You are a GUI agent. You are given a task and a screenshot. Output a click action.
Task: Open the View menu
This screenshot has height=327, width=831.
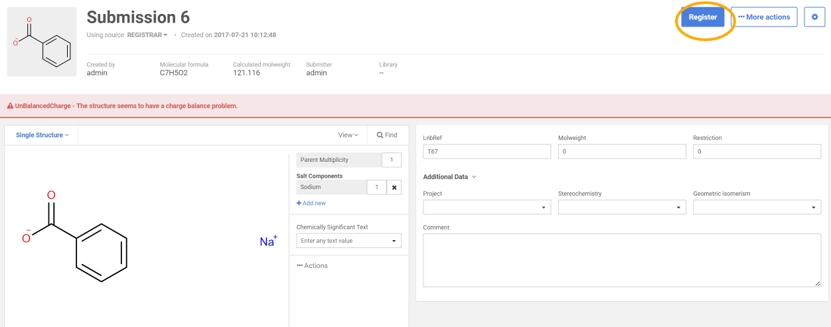pyautogui.click(x=348, y=135)
